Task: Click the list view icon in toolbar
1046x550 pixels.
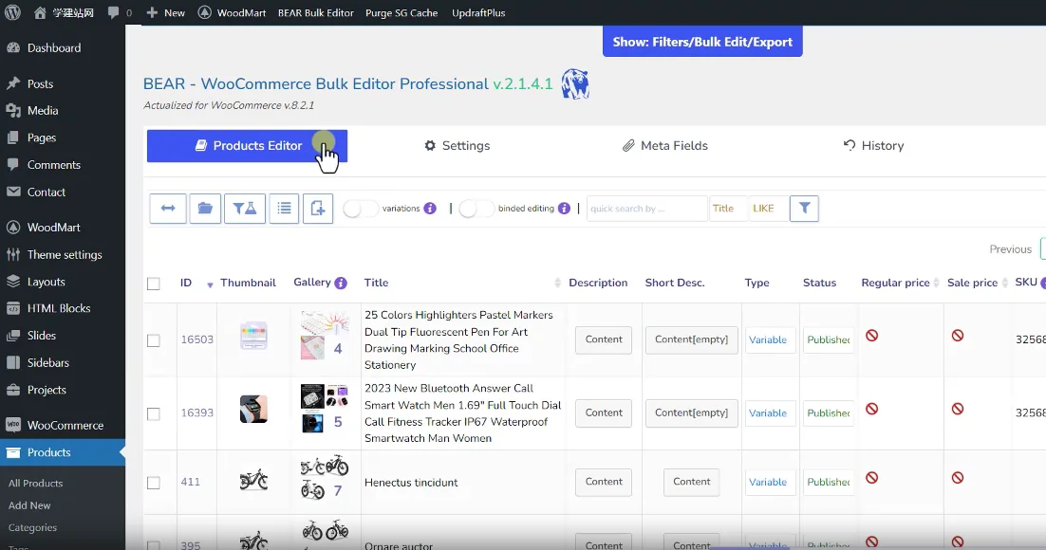Action: tap(284, 208)
